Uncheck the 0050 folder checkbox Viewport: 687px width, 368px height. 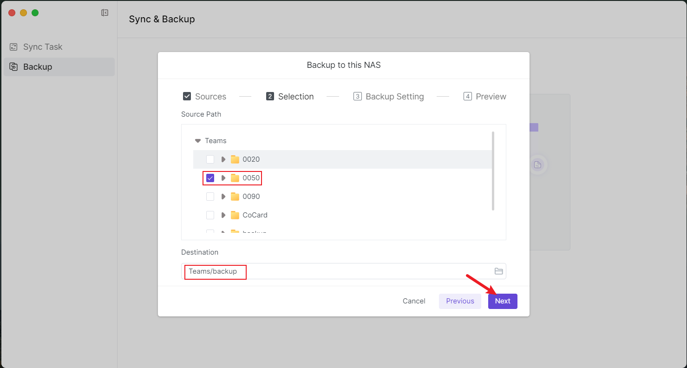click(x=210, y=178)
